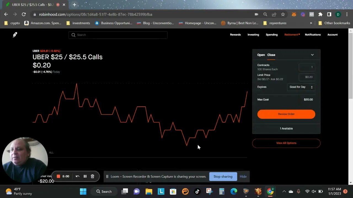Open the Retirement menu item
353x198 pixels.
(292, 35)
